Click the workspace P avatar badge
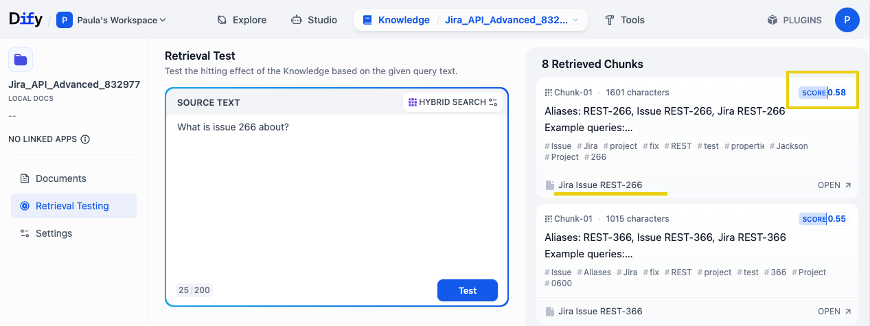870x326 pixels. [x=65, y=20]
